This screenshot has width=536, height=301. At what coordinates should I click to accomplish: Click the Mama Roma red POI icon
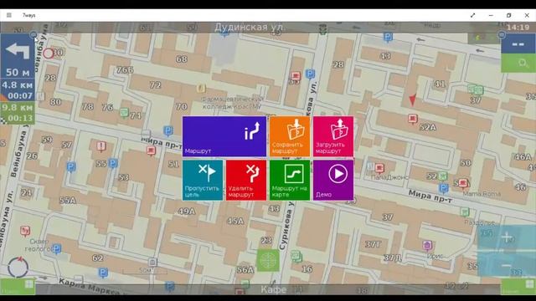463,184
